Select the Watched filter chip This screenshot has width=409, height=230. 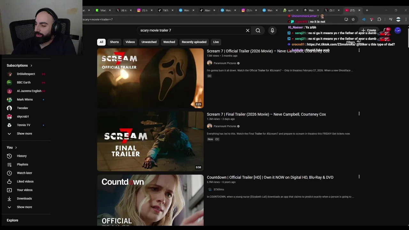pos(169,42)
